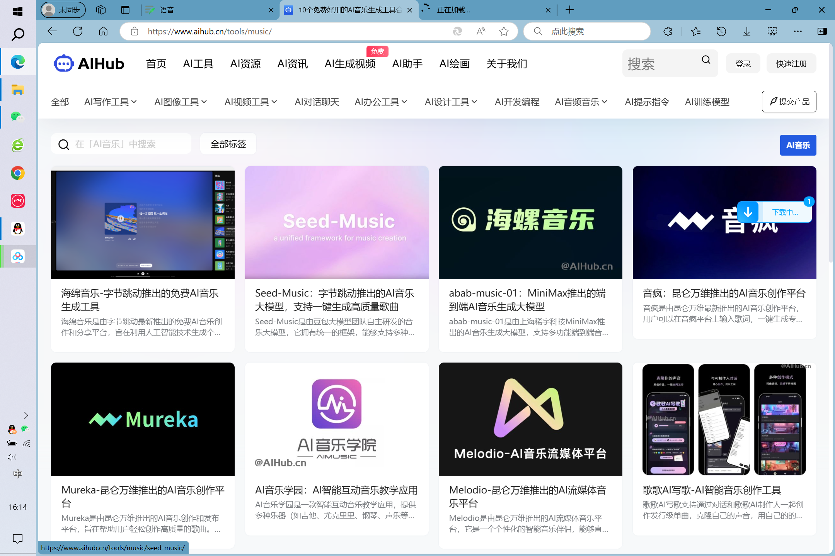Open the volume icon in system tray
835x556 pixels.
pyautogui.click(x=12, y=457)
